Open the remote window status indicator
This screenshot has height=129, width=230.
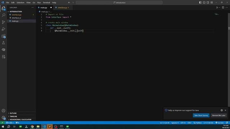pos(3,123)
